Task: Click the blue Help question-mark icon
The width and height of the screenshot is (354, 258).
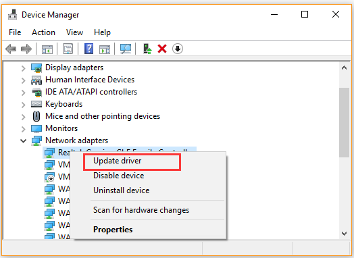Action: point(88,49)
